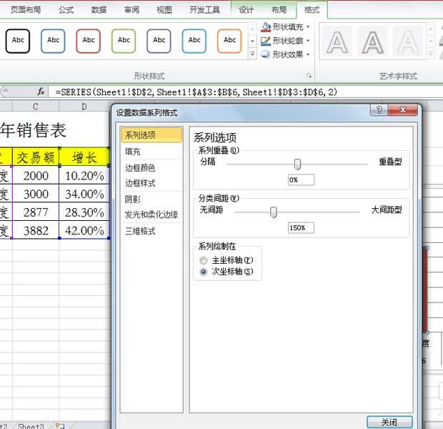Expand the shape styles gallery
Viewport: 443px width, 429px height.
click(252, 54)
